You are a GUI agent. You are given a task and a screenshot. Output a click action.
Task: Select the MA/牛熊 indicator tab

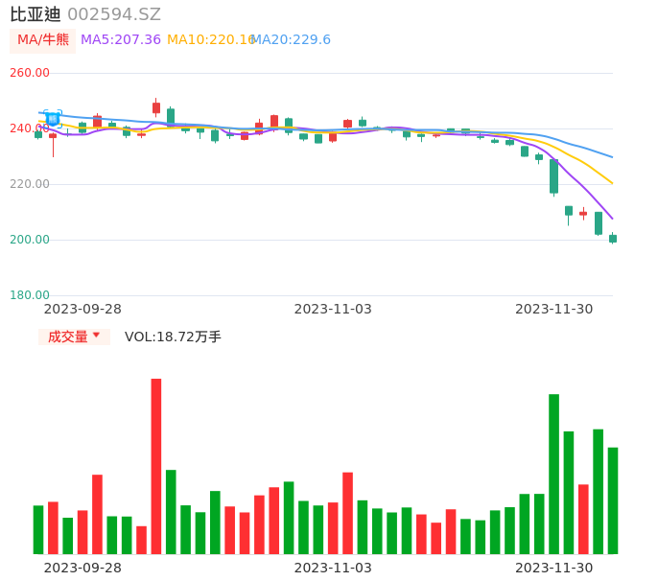tap(43, 40)
